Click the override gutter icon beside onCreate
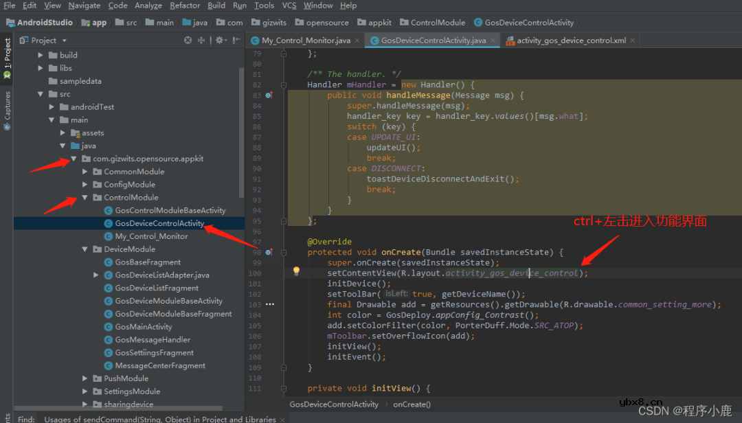 (269, 253)
